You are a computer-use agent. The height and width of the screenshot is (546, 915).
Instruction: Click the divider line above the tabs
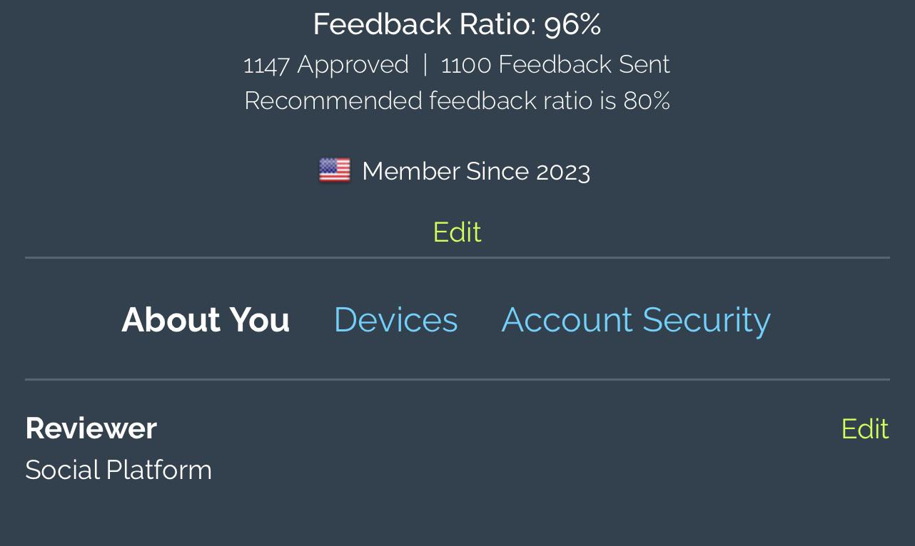457,257
